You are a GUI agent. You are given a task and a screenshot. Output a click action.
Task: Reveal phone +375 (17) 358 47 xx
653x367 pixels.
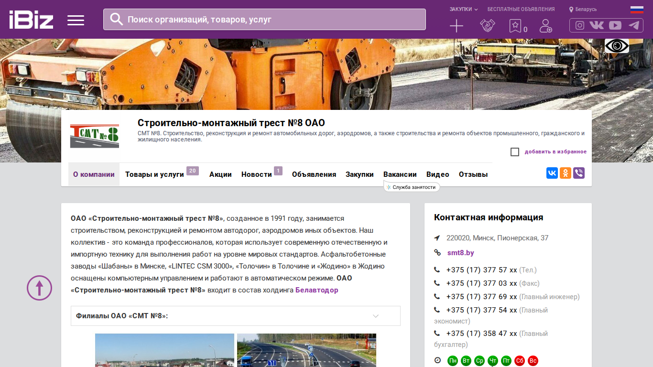[x=482, y=334]
